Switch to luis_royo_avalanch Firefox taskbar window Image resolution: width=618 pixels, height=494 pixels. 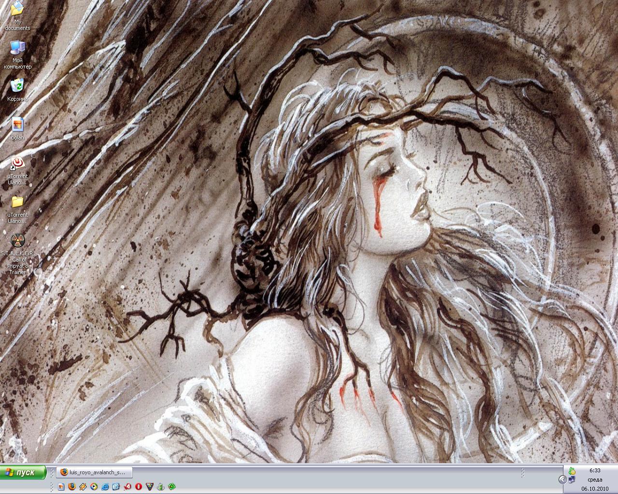[94, 472]
